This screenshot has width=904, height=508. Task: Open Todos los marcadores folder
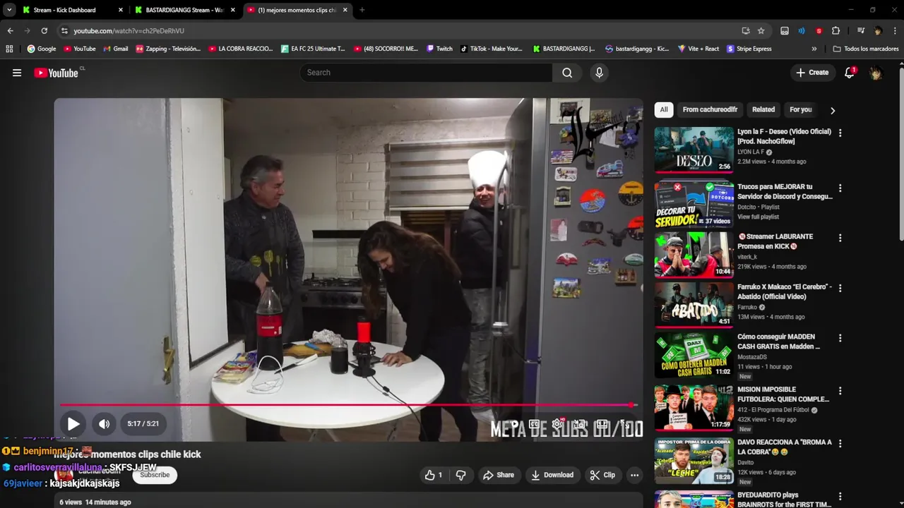866,49
